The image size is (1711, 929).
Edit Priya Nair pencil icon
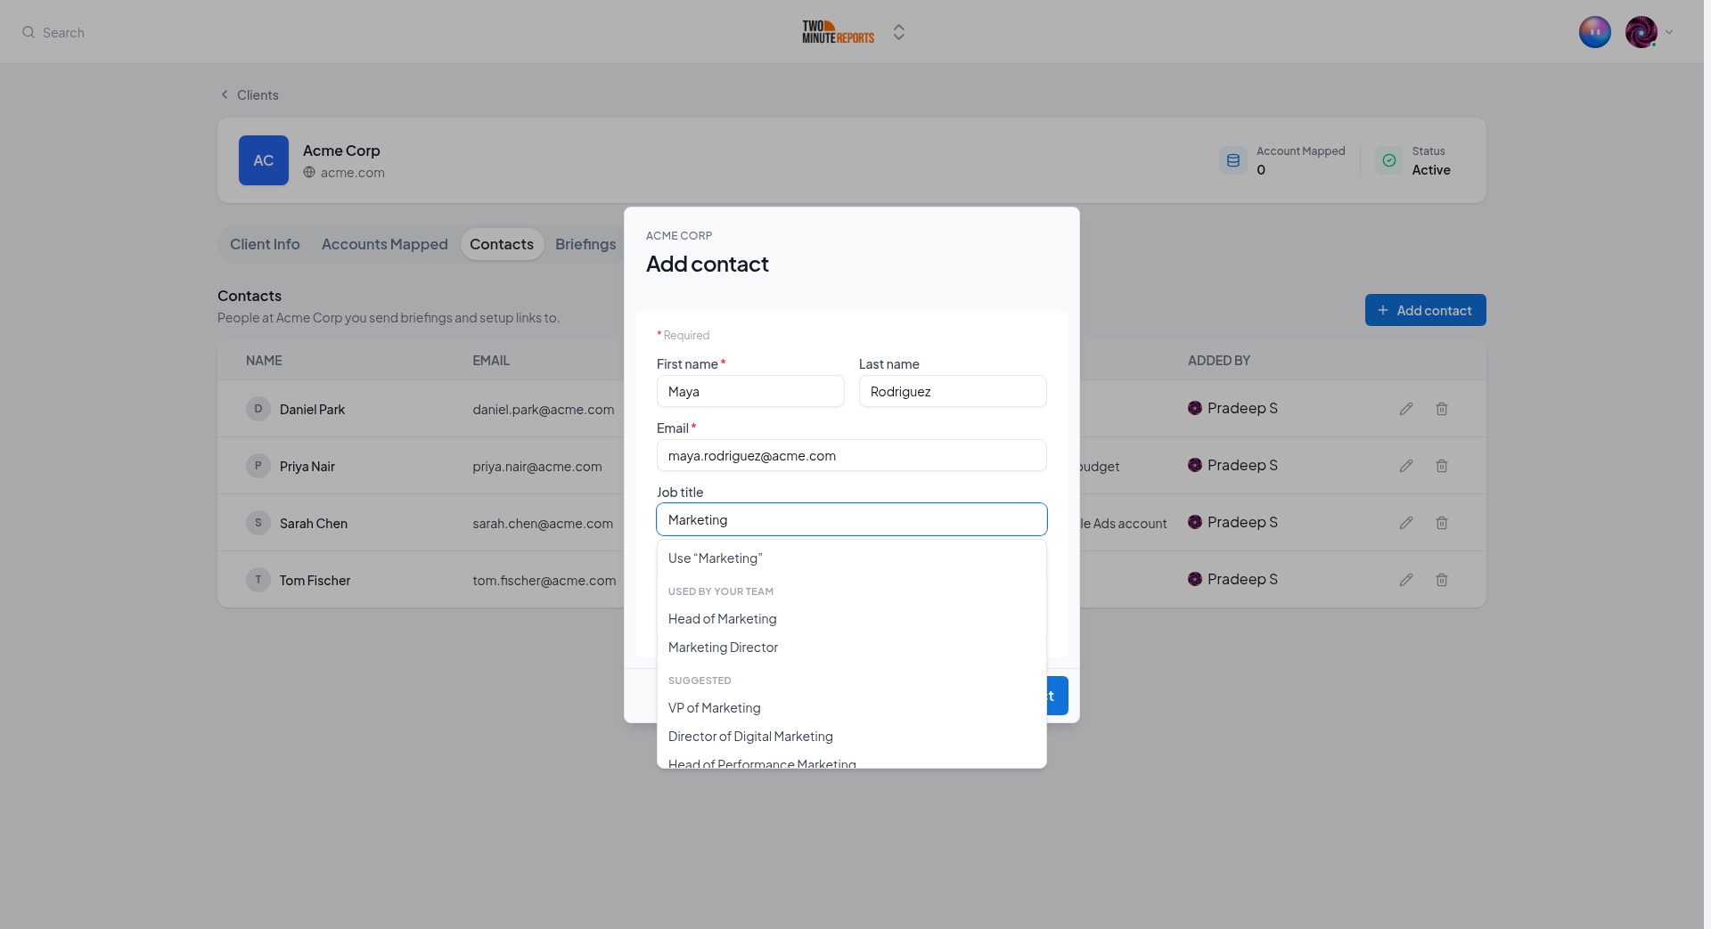(1406, 466)
